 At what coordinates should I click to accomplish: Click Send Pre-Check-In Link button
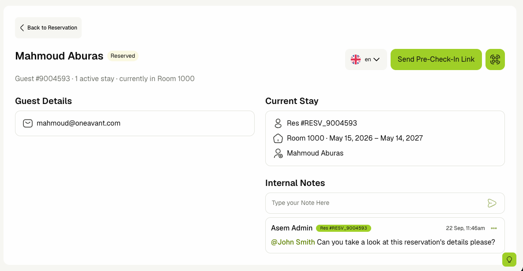pos(436,59)
